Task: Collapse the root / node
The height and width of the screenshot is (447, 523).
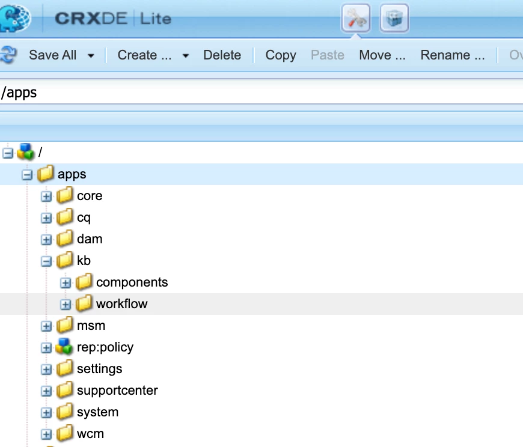Action: click(x=8, y=153)
